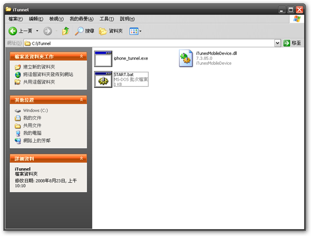Click the address bar showing C:\iTunnel
The height and width of the screenshot is (236, 311).
149,43
